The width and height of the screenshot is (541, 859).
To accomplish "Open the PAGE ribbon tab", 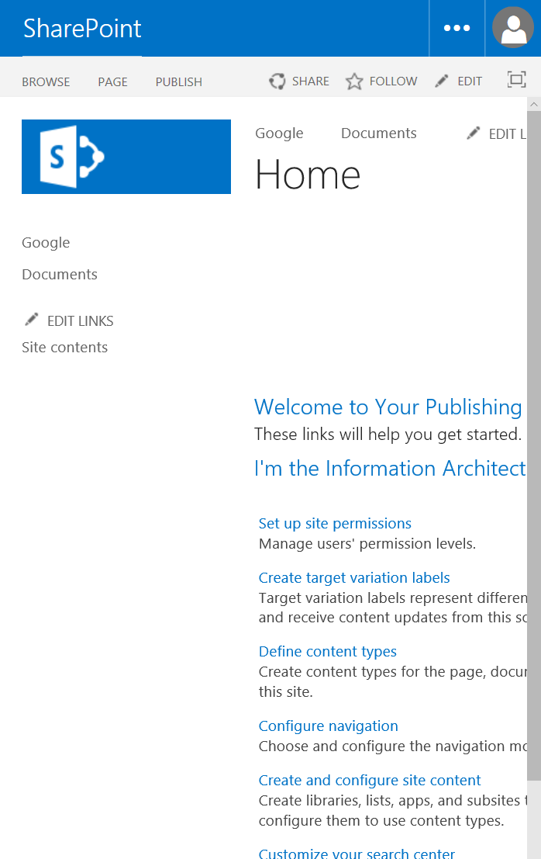I will 112,81.
